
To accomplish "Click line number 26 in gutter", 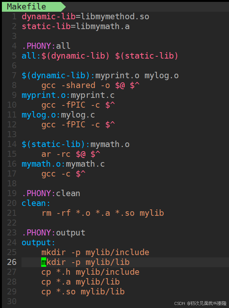I will click(x=12, y=262).
